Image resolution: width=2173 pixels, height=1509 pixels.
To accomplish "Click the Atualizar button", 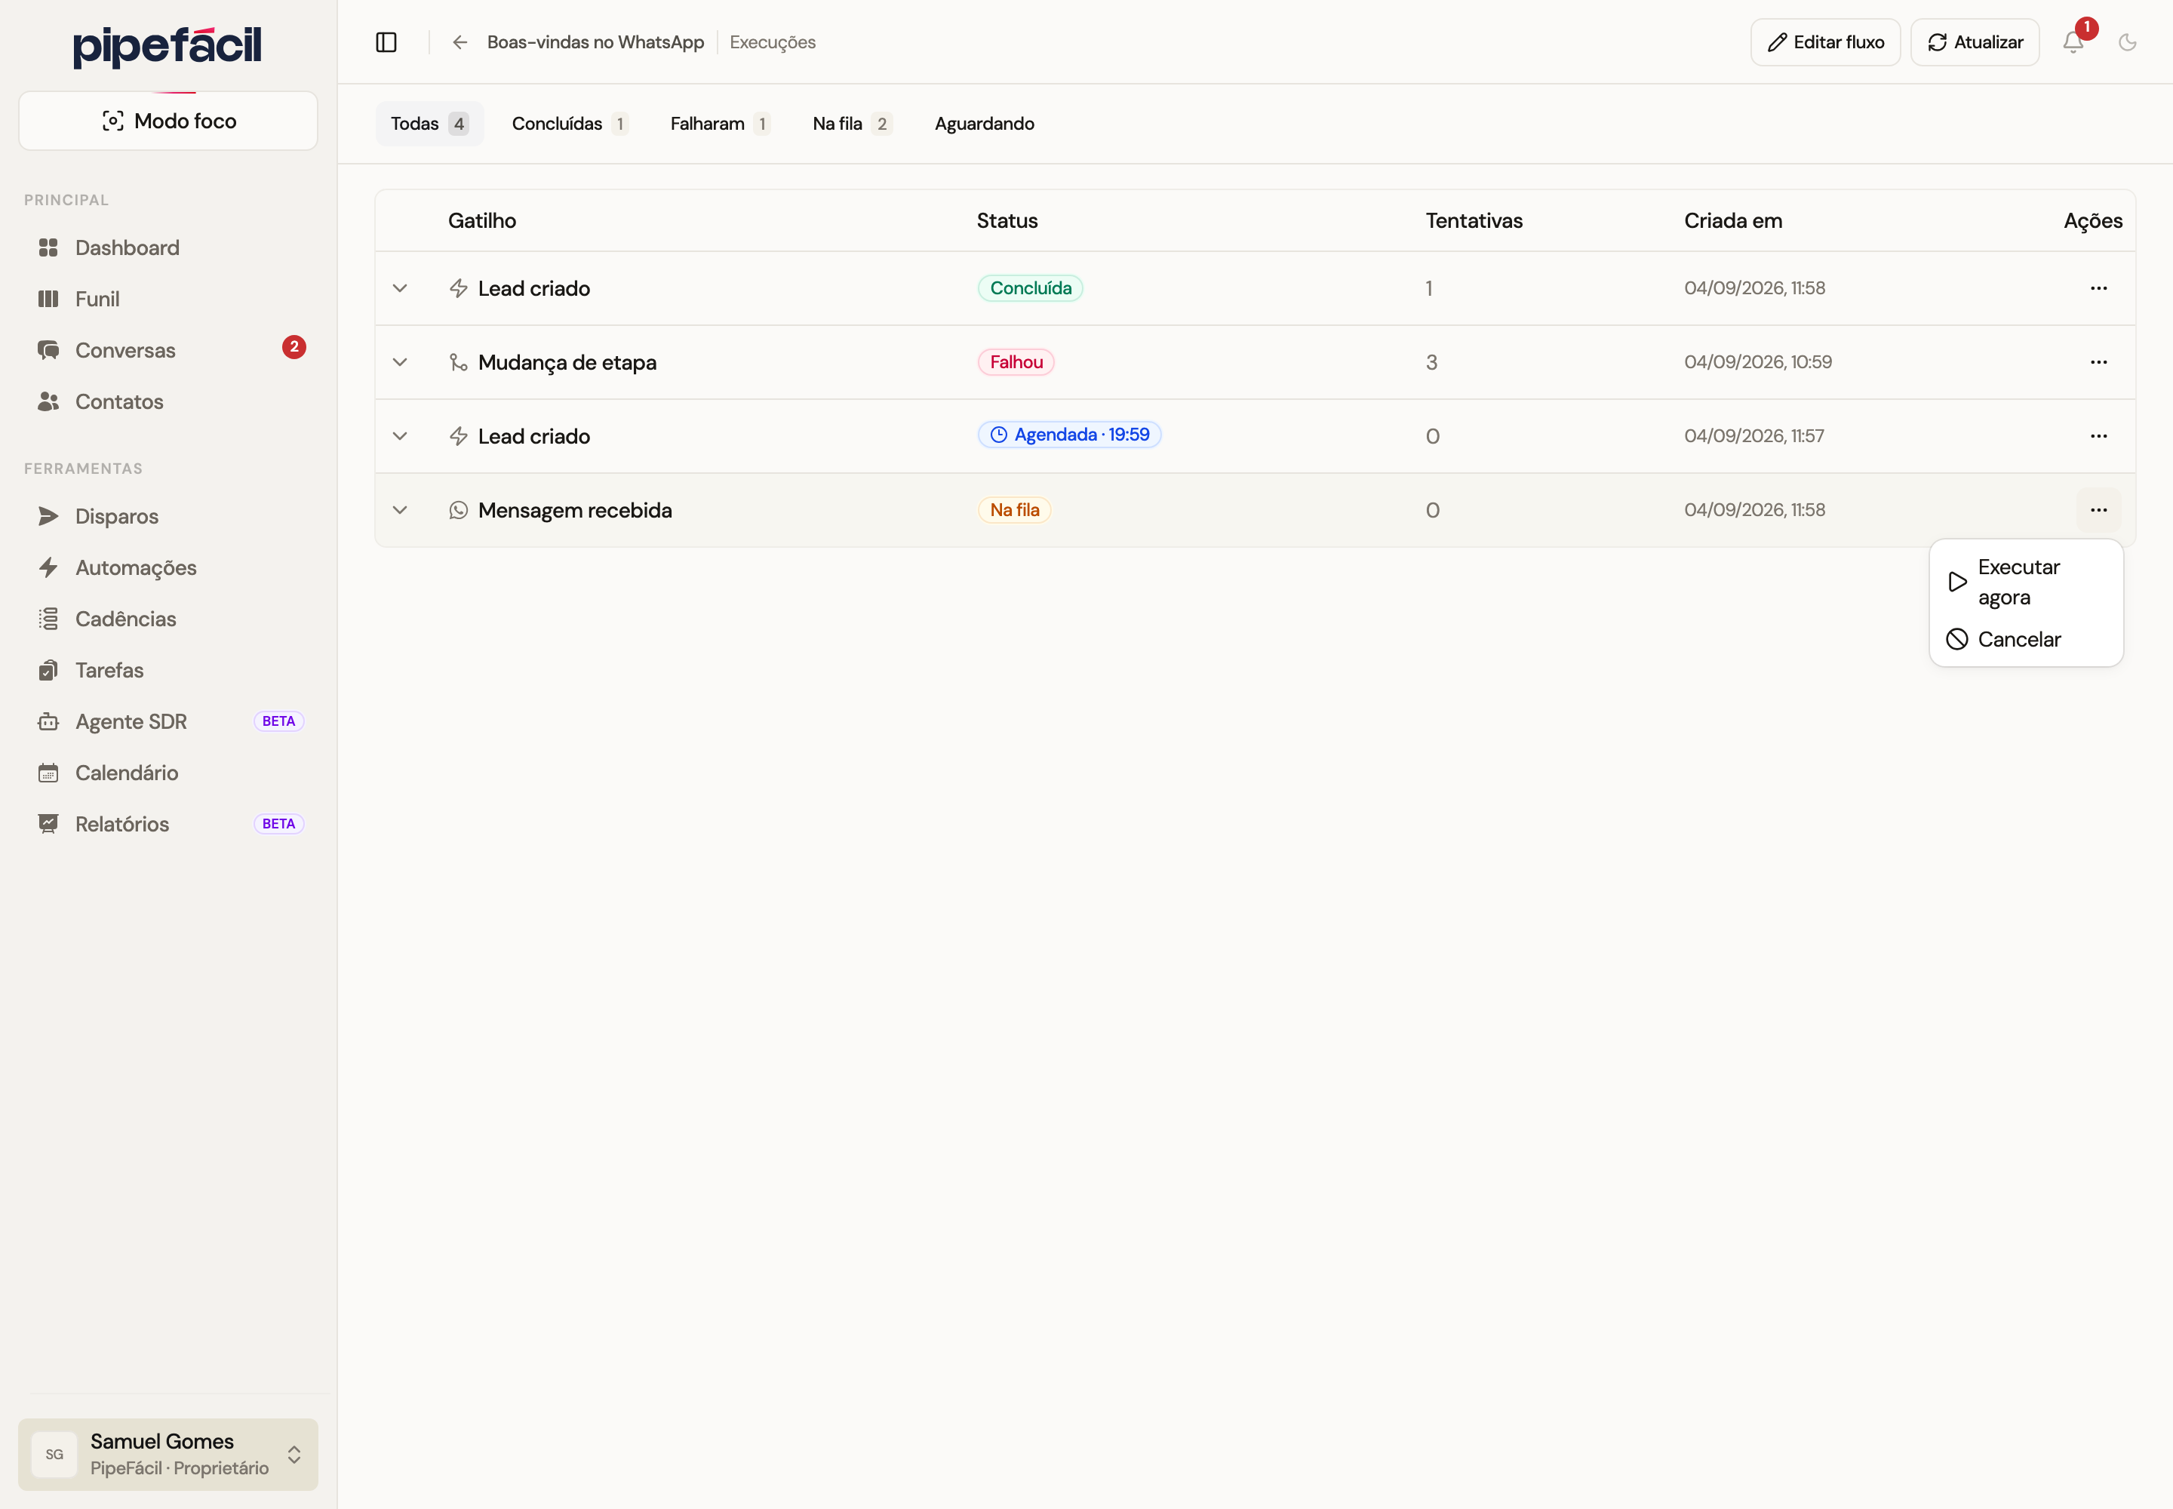I will pos(1975,41).
